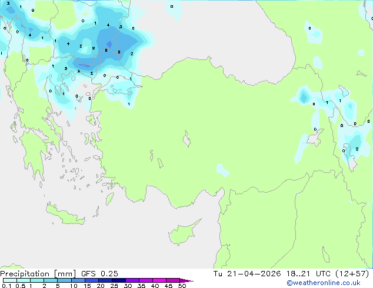Pick the legend swatch between 35 and 40
This screenshot has height=288, width=373.
pos(146,280)
